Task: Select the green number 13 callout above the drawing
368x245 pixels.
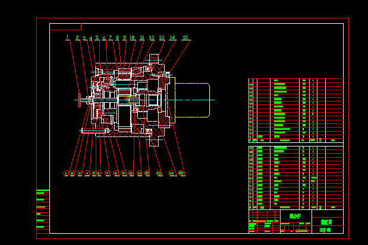Action: (162, 37)
